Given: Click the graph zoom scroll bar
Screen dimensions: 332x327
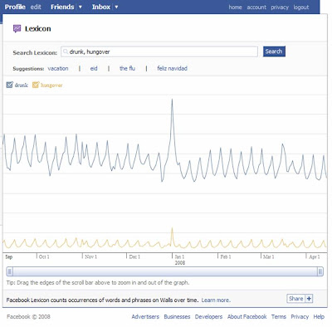Looking at the screenshot, I should tap(165, 271).
